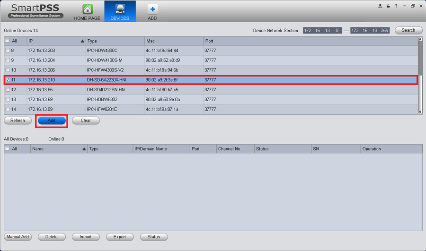
Task: Open the HOME PAGE house icon
Action: (x=88, y=9)
